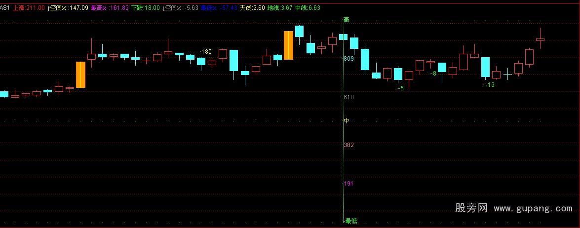Click the 最低 marker at line bottom
The image size is (580, 228).
click(350, 221)
